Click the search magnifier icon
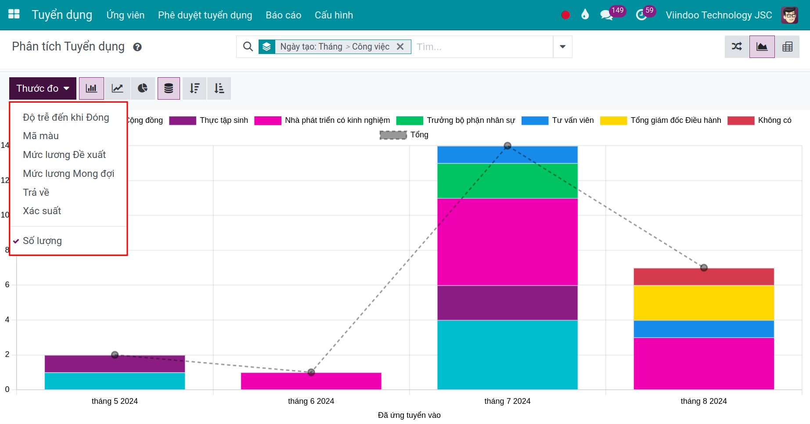 (248, 47)
